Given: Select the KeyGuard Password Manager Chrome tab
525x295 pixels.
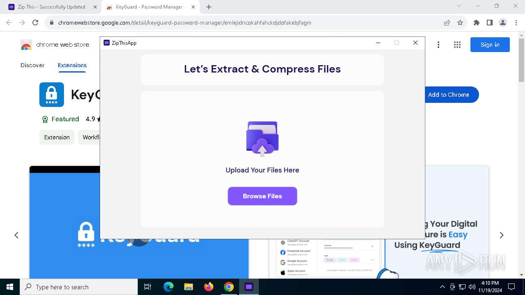Looking at the screenshot, I should 150,7.
